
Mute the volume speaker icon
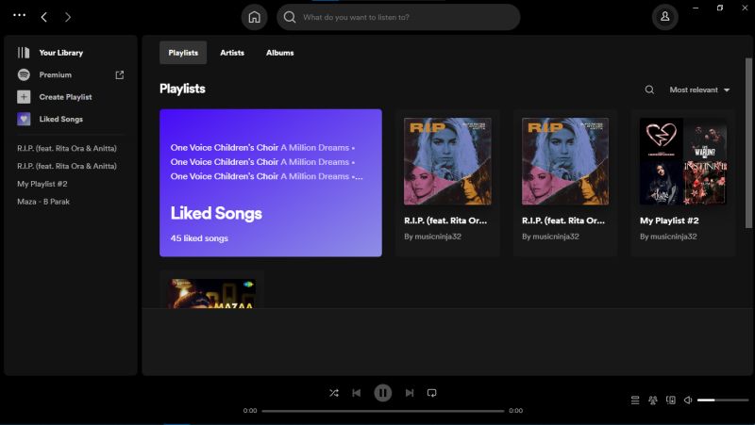pyautogui.click(x=688, y=400)
